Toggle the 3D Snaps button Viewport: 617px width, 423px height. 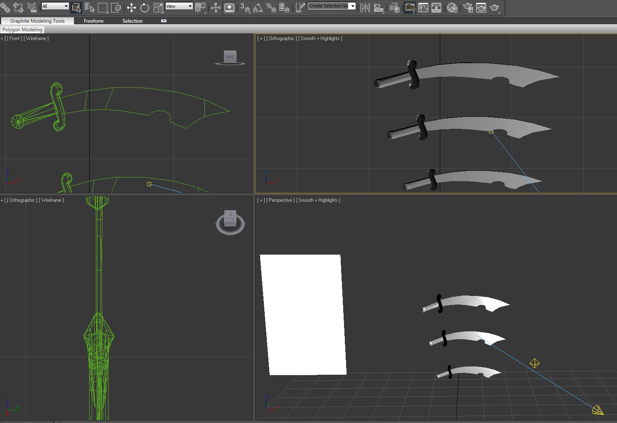point(245,7)
